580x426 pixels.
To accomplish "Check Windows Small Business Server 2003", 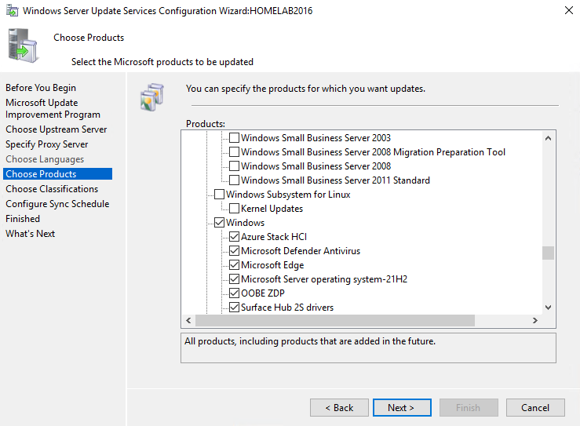I will point(234,138).
